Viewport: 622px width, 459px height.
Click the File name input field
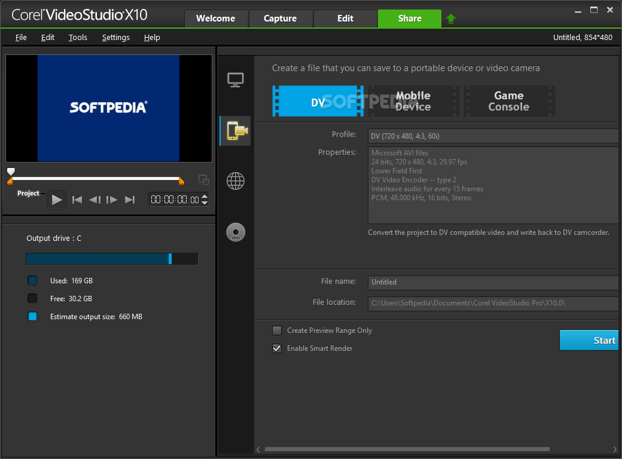click(493, 282)
